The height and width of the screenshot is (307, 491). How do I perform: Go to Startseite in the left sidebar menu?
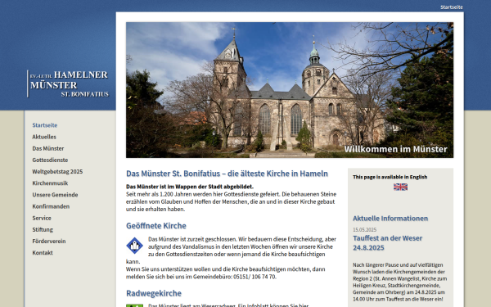pyautogui.click(x=45, y=125)
